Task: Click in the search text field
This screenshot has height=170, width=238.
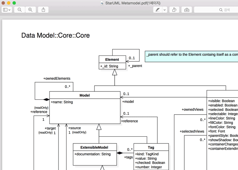Action: click(218, 10)
